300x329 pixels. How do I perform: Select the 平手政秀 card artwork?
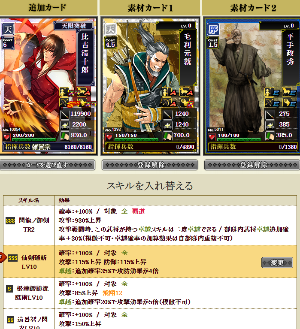[x=252, y=86]
